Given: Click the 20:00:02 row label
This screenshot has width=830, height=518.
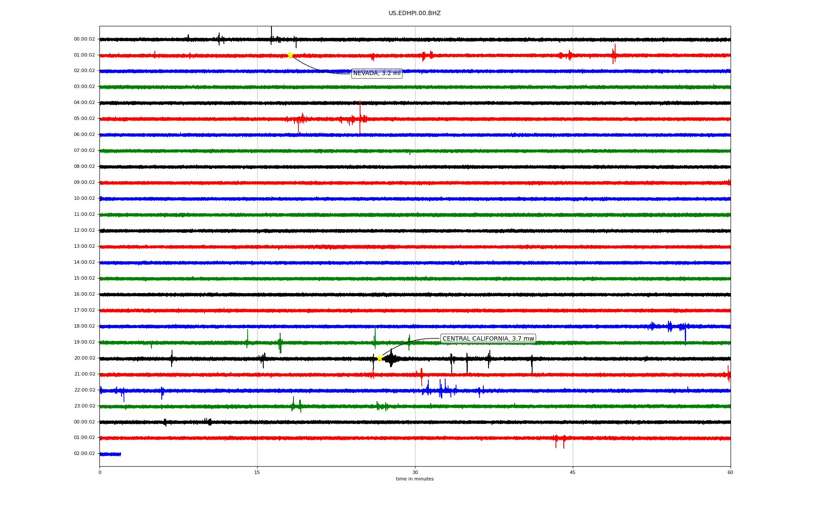Looking at the screenshot, I should pos(84,358).
